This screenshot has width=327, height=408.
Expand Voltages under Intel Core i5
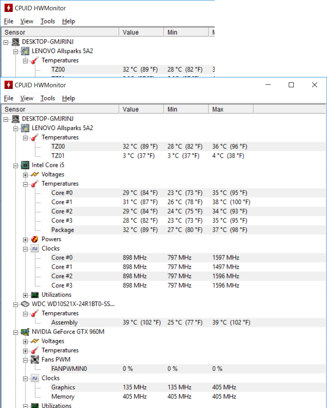coord(26,175)
